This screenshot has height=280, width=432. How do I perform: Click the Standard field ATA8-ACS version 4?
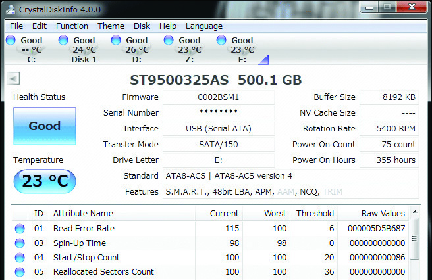tap(290, 175)
